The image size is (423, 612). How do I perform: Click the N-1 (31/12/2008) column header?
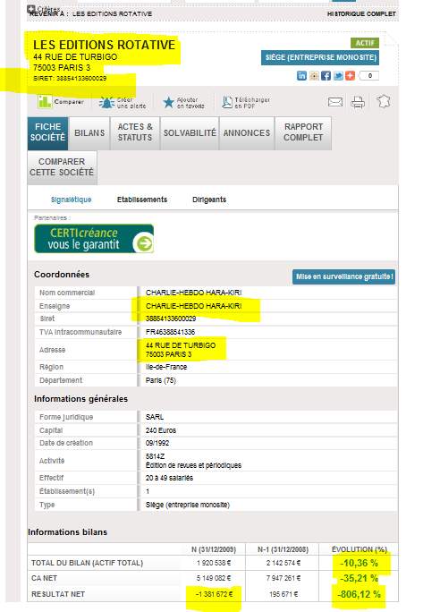coord(283,549)
